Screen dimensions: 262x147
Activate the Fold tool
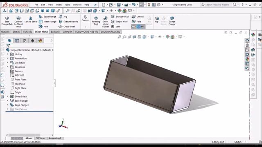coord(136,22)
